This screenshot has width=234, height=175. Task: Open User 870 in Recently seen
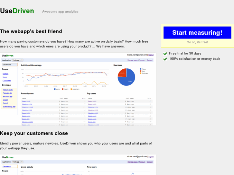pyautogui.click(x=26, y=119)
